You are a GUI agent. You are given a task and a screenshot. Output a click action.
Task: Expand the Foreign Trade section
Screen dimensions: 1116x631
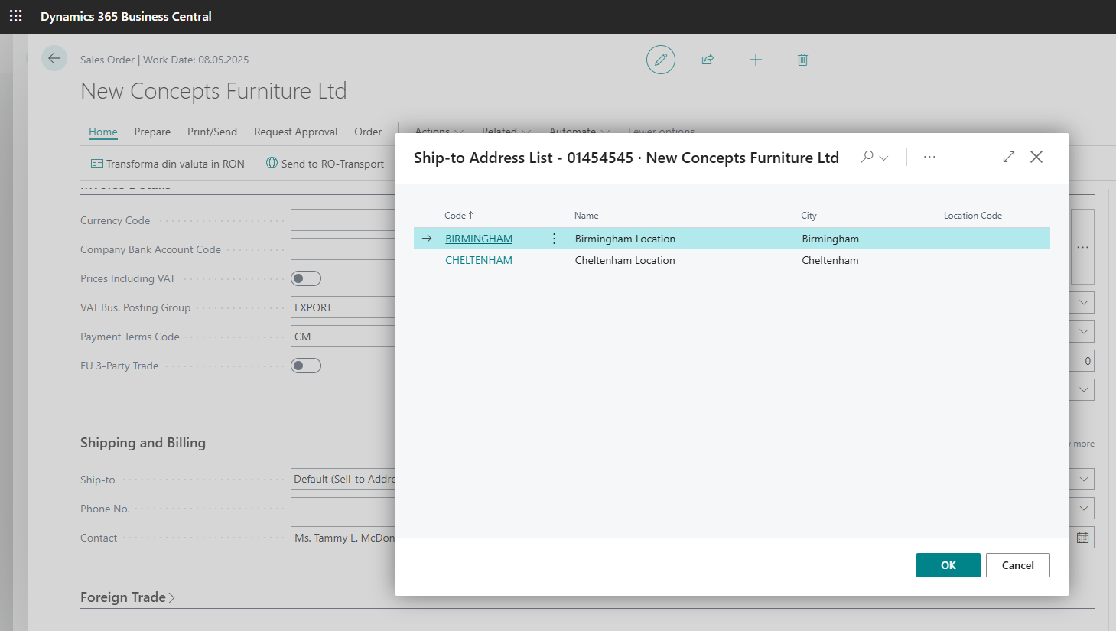128,597
